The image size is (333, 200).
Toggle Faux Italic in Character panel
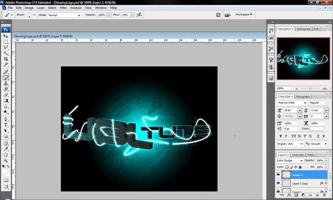[x=286, y=136]
